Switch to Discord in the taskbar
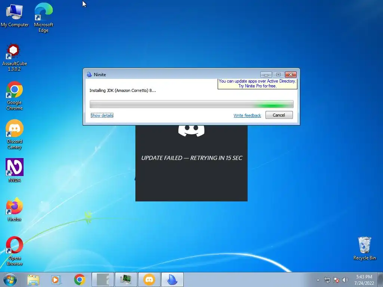This screenshot has height=287, width=383. tap(149, 280)
